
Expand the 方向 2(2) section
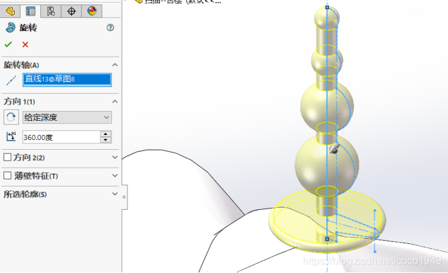click(x=115, y=157)
